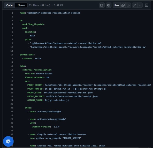Click the '${{ github.token }}' expression
This screenshot has height=148, width=153.
(57, 100)
